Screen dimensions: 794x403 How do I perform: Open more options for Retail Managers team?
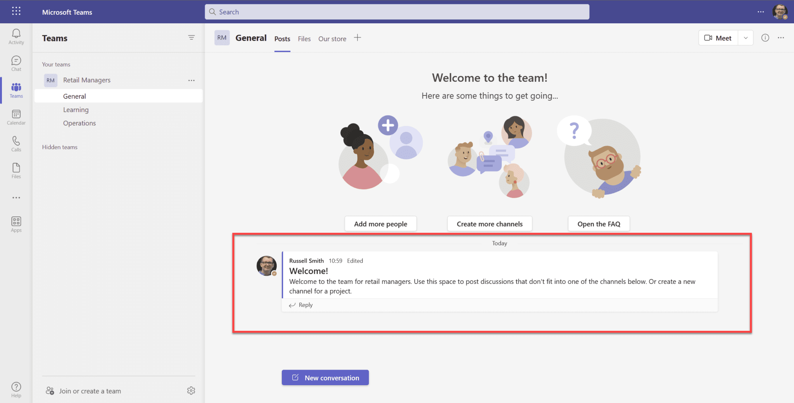(x=192, y=80)
